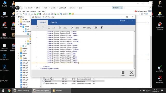This screenshot has width=166, height=93.
Task: Toggle Edit mode in OpenIV
Action: 117,8
